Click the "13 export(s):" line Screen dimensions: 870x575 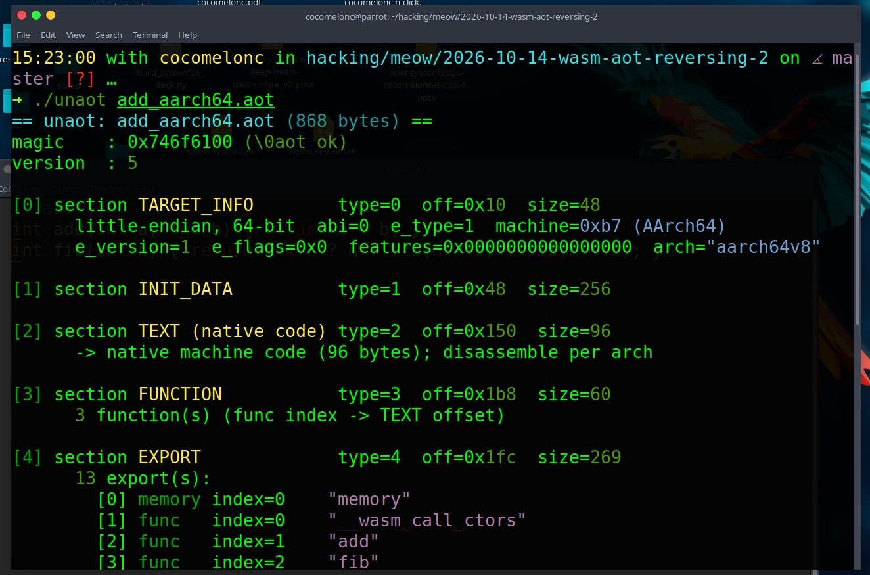coord(143,479)
